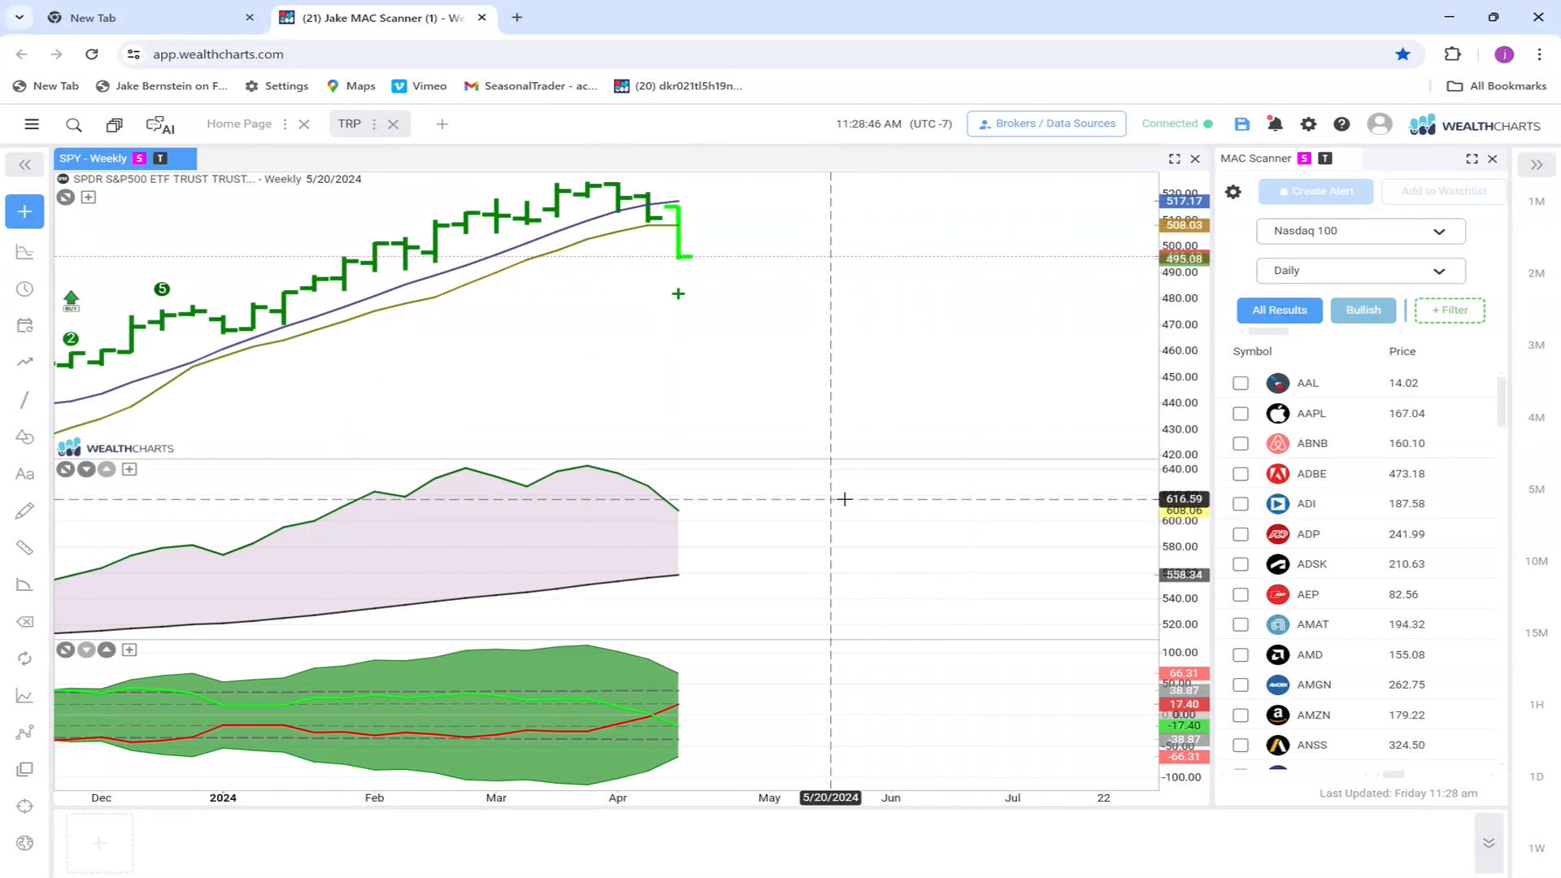Image resolution: width=1561 pixels, height=878 pixels.
Task: Open alerts bell in top bar
Action: tap(1275, 124)
